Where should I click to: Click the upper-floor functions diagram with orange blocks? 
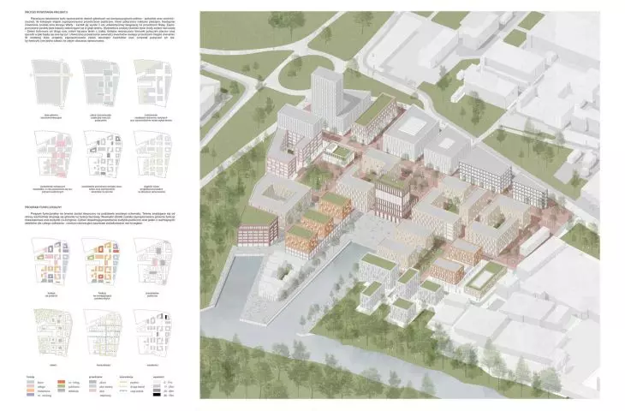101,262
